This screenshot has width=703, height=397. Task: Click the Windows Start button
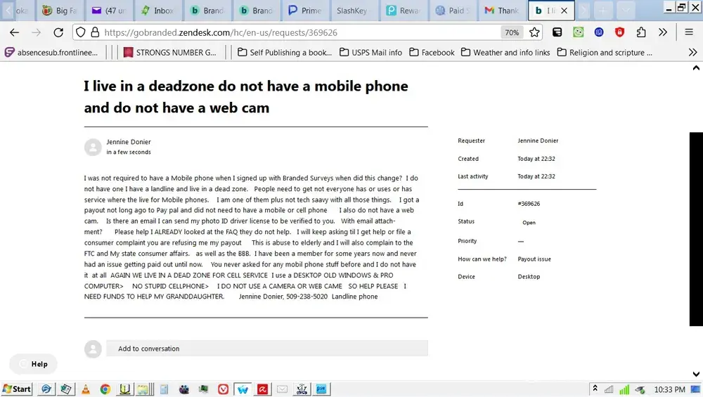(17, 389)
